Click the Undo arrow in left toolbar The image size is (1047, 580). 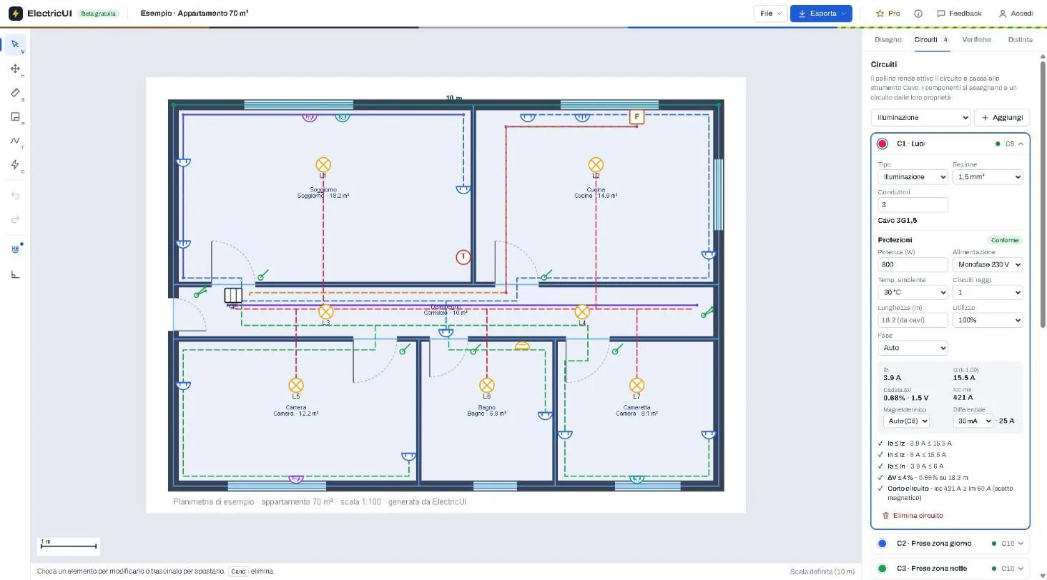(15, 196)
